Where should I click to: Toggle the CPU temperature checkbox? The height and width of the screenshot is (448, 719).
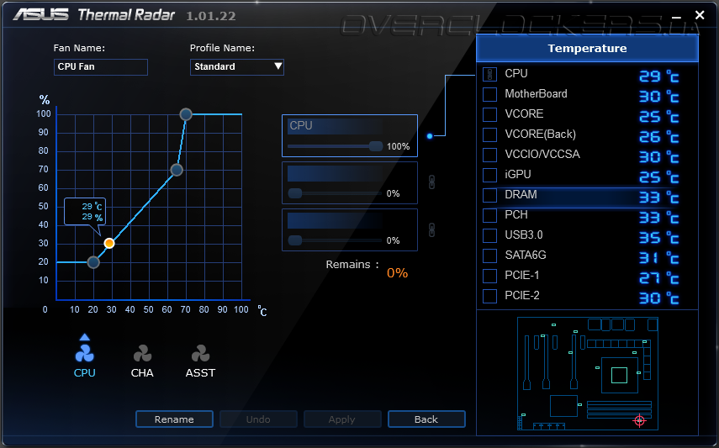pyautogui.click(x=489, y=74)
